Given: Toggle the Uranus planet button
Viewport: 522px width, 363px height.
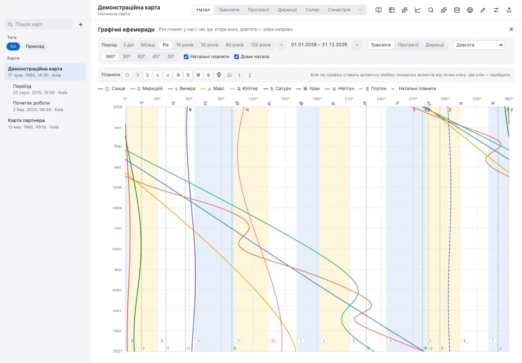Looking at the screenshot, I should [198, 75].
